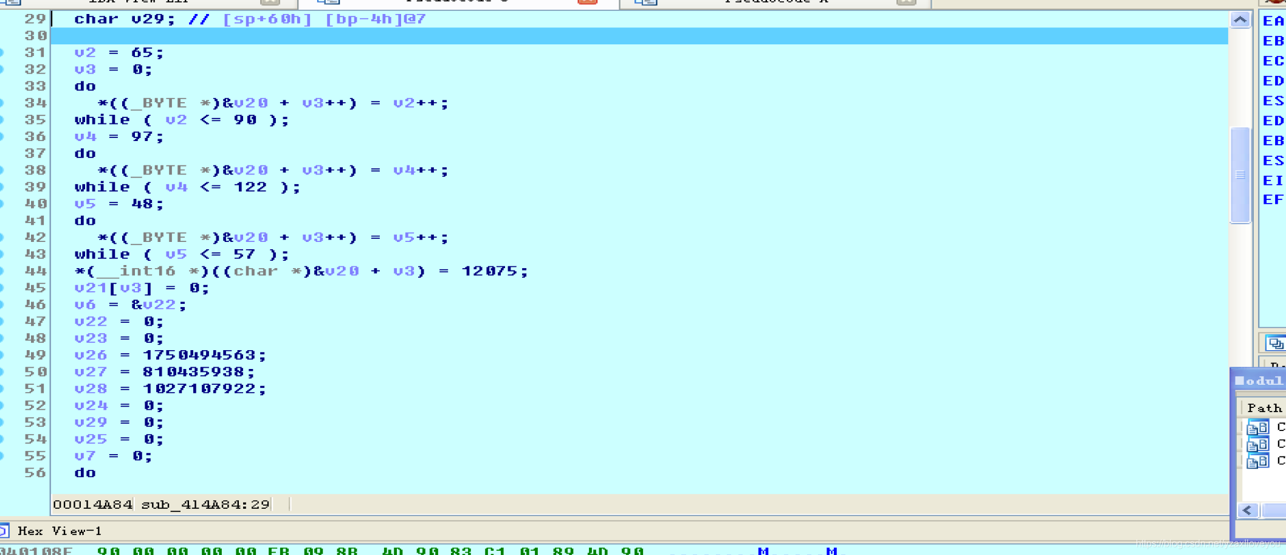
Task: Click the EI register label in right panel
Action: coord(1273,181)
